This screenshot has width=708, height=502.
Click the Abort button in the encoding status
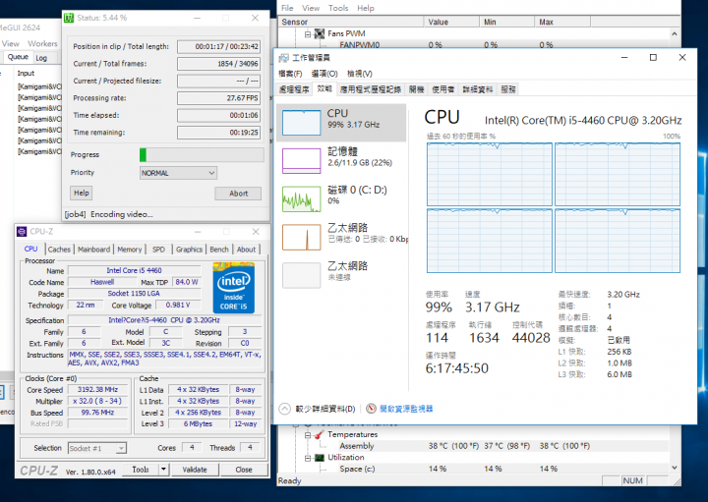click(238, 194)
